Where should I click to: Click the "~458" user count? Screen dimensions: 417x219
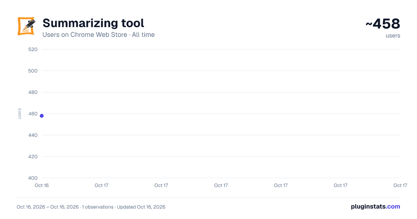383,24
